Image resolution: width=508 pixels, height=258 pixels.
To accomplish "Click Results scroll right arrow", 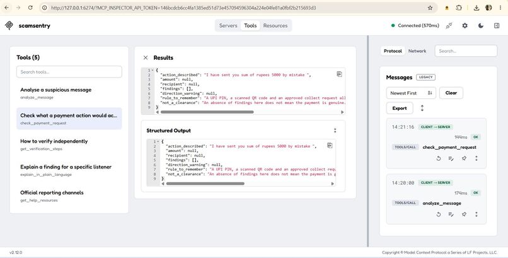I will [x=342, y=112].
